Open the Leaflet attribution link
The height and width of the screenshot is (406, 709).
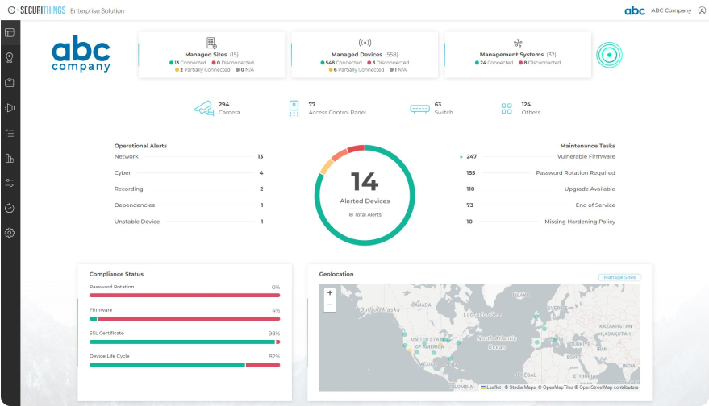tap(490, 387)
